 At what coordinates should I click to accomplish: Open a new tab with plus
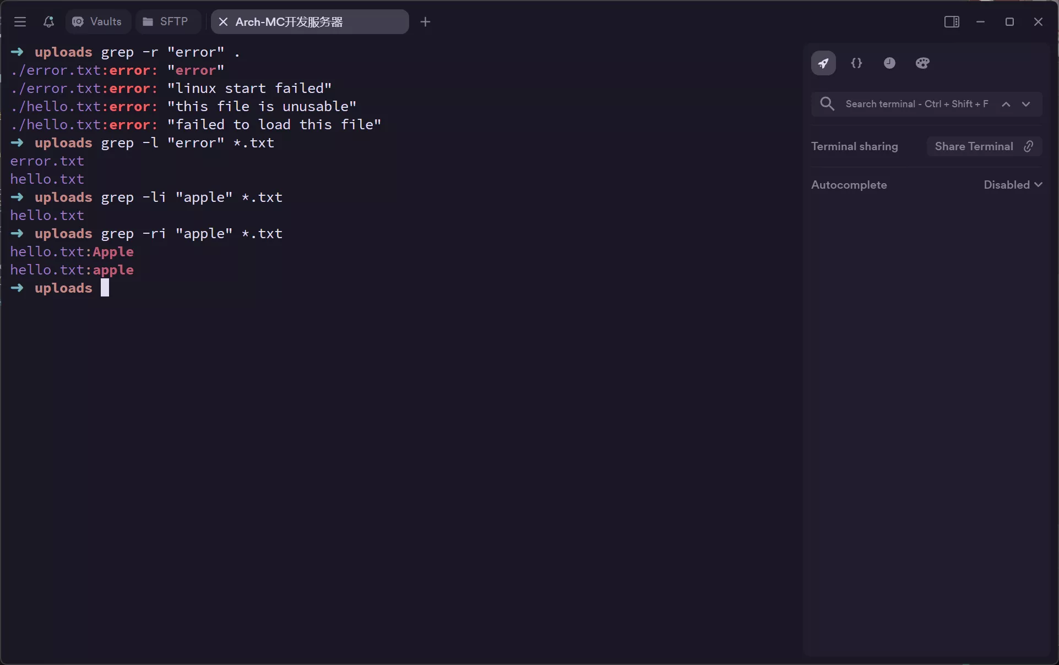[425, 22]
